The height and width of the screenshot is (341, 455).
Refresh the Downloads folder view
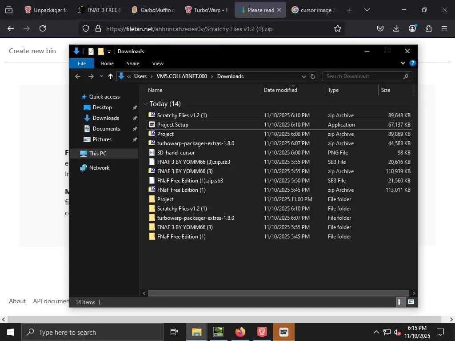[312, 76]
